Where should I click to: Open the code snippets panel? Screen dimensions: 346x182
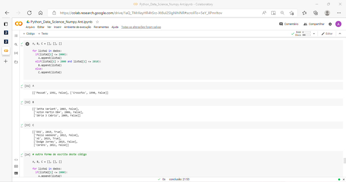(16, 160)
